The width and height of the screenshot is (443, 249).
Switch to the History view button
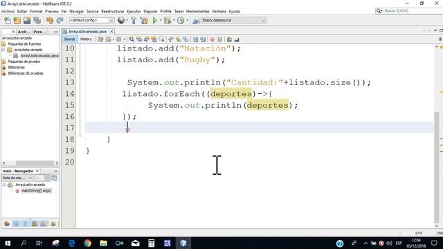(x=86, y=39)
